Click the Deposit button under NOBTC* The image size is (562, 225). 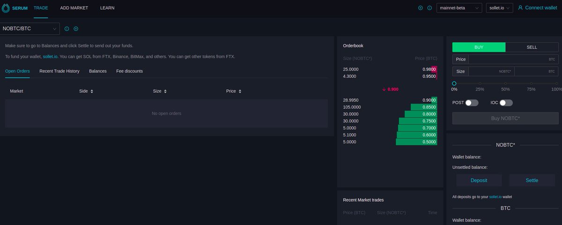(x=479, y=180)
